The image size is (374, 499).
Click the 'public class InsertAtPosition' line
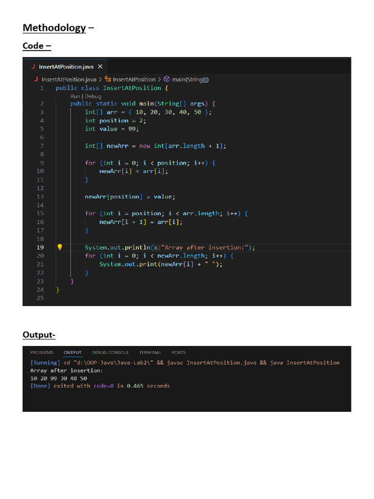tap(112, 88)
